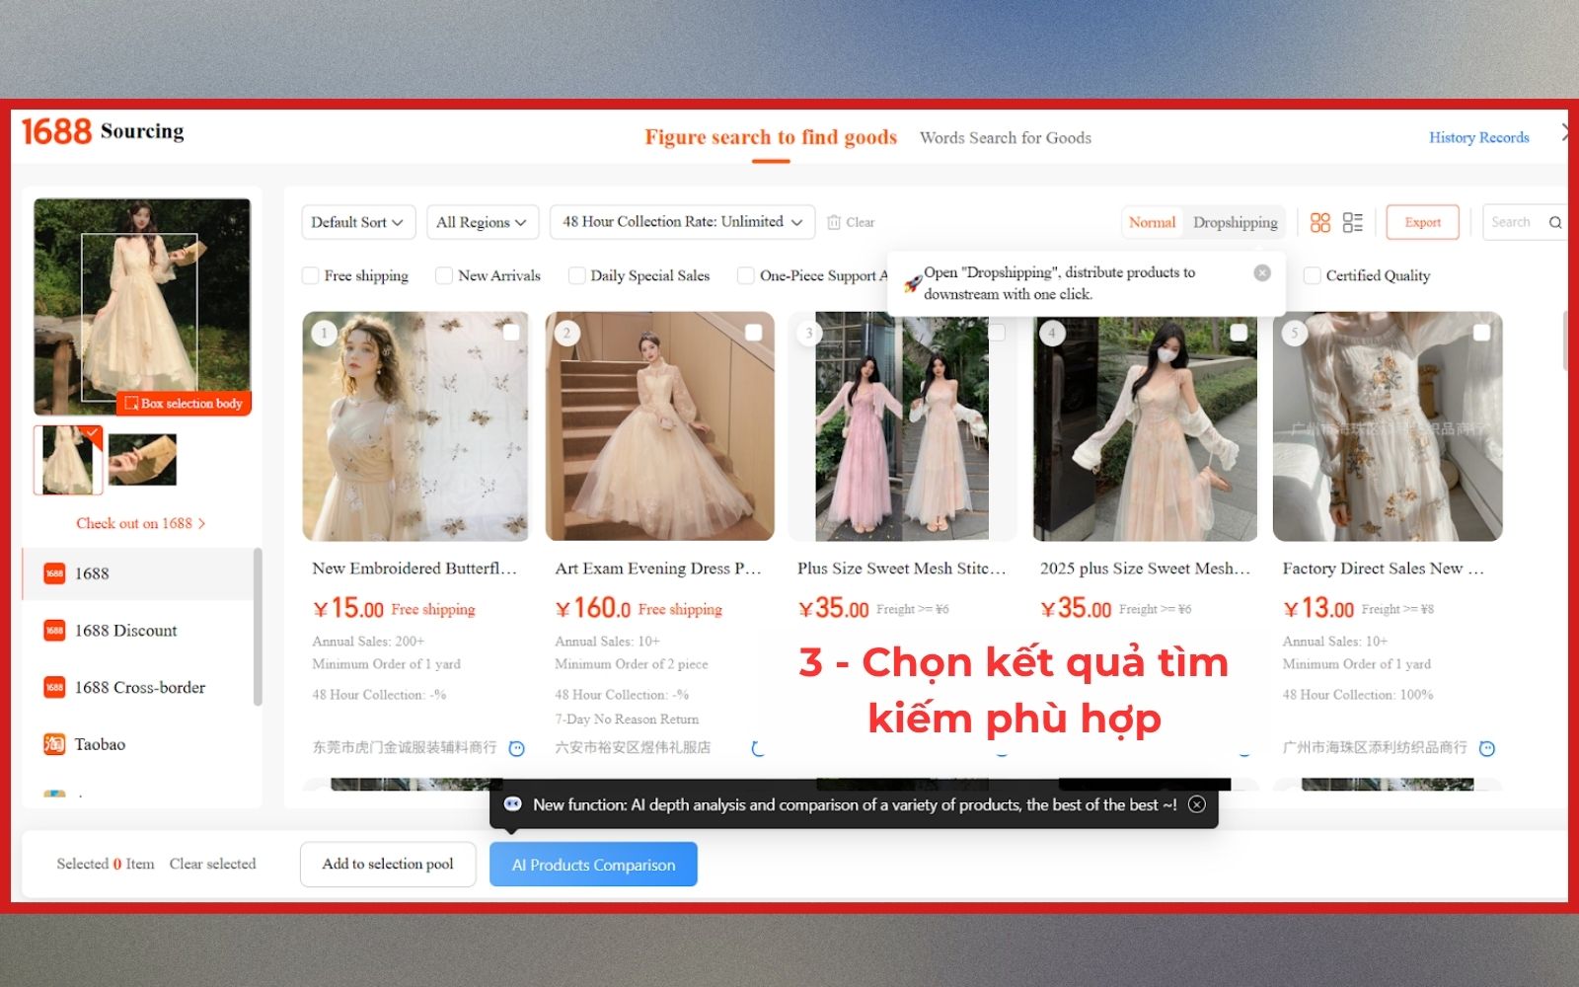Screen dimensions: 1579x987
Task: Switch to Figure search to find goods tab
Action: click(771, 137)
